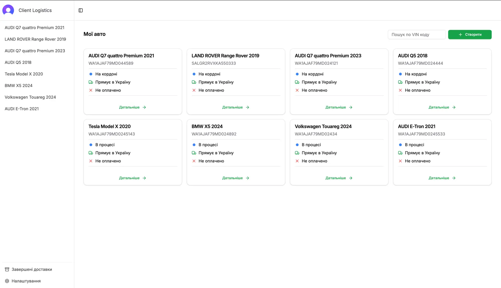Open Tesla Model X 2020 in sidebar

37,74
